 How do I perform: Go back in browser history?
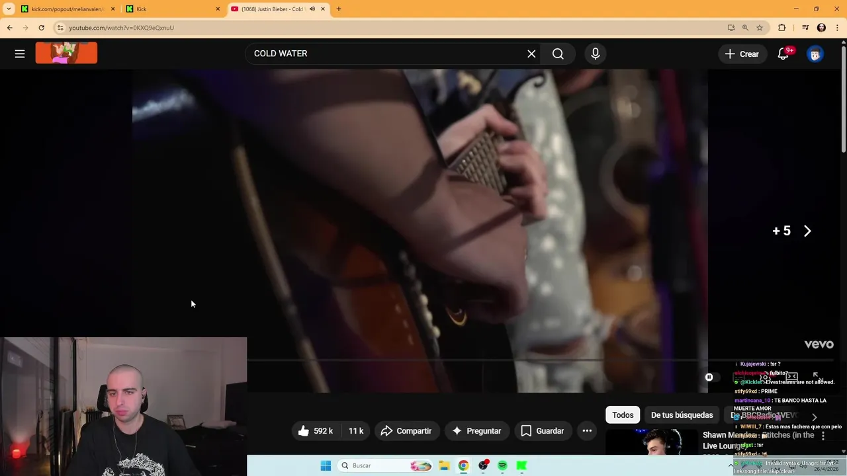click(10, 28)
